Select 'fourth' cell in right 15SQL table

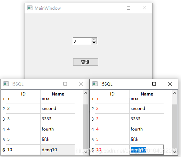[x=147, y=129]
